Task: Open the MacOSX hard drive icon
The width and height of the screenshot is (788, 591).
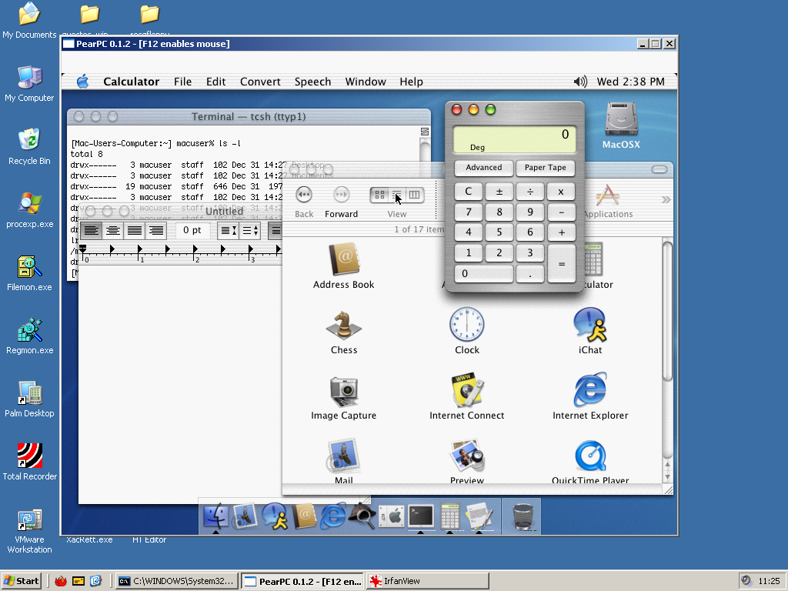Action: 620,121
